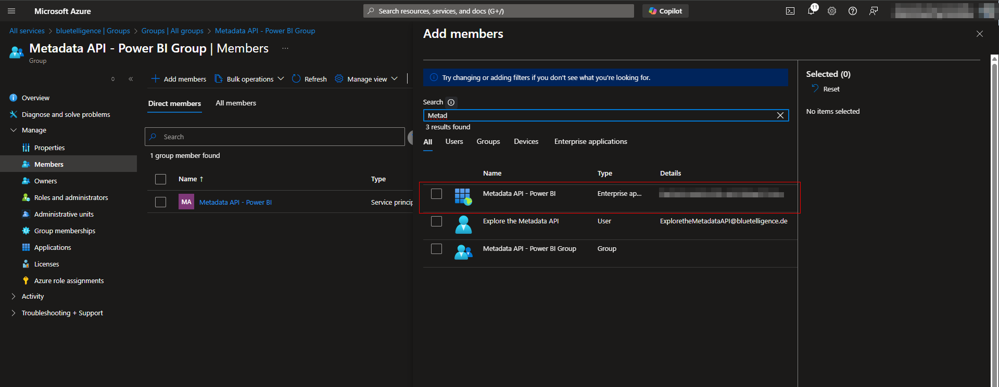The height and width of the screenshot is (387, 999).
Task: Open Bulk operations dropdown
Action: click(x=249, y=79)
